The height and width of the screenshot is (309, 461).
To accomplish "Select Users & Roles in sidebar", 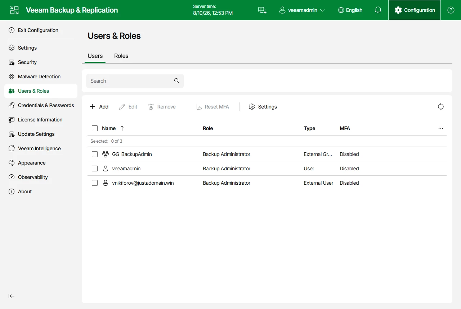I will tap(41, 91).
